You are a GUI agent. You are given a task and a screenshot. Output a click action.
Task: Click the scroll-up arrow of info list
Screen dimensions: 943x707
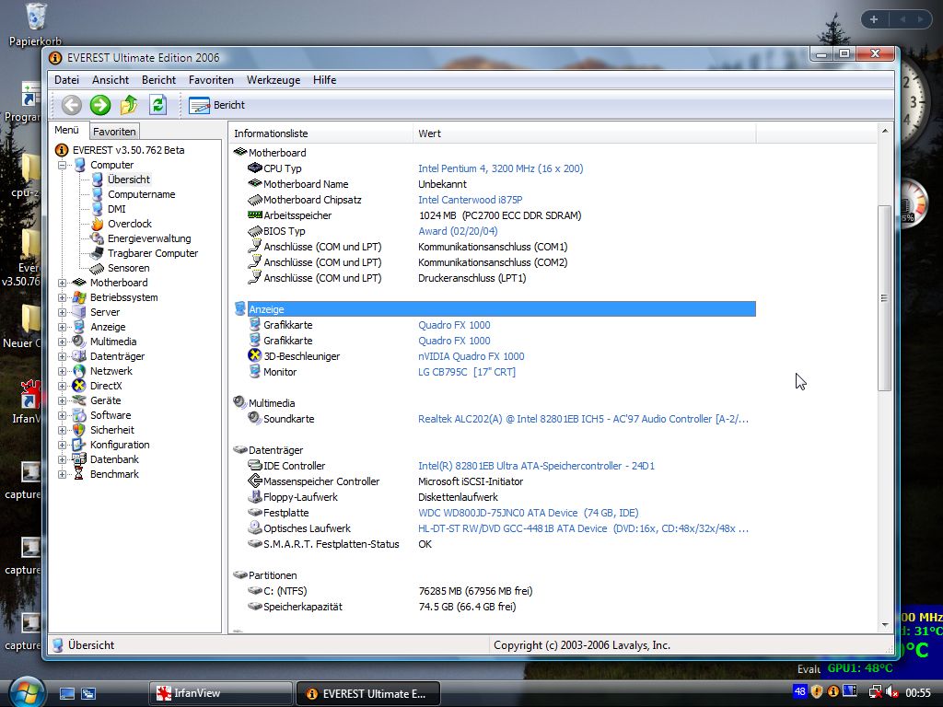[x=885, y=131]
